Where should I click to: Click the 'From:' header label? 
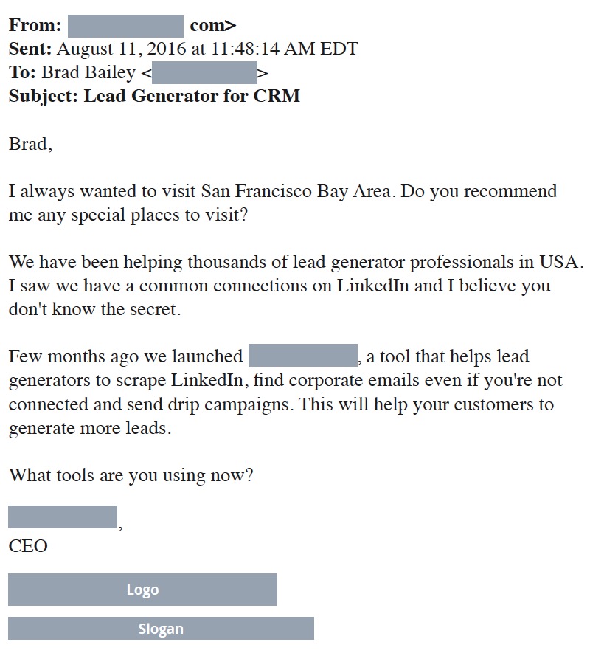pos(35,25)
